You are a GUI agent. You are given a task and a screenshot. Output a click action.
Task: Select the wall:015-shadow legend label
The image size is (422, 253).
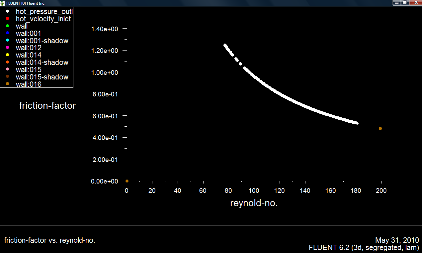click(x=42, y=77)
